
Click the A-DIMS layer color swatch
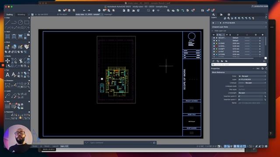217,43
